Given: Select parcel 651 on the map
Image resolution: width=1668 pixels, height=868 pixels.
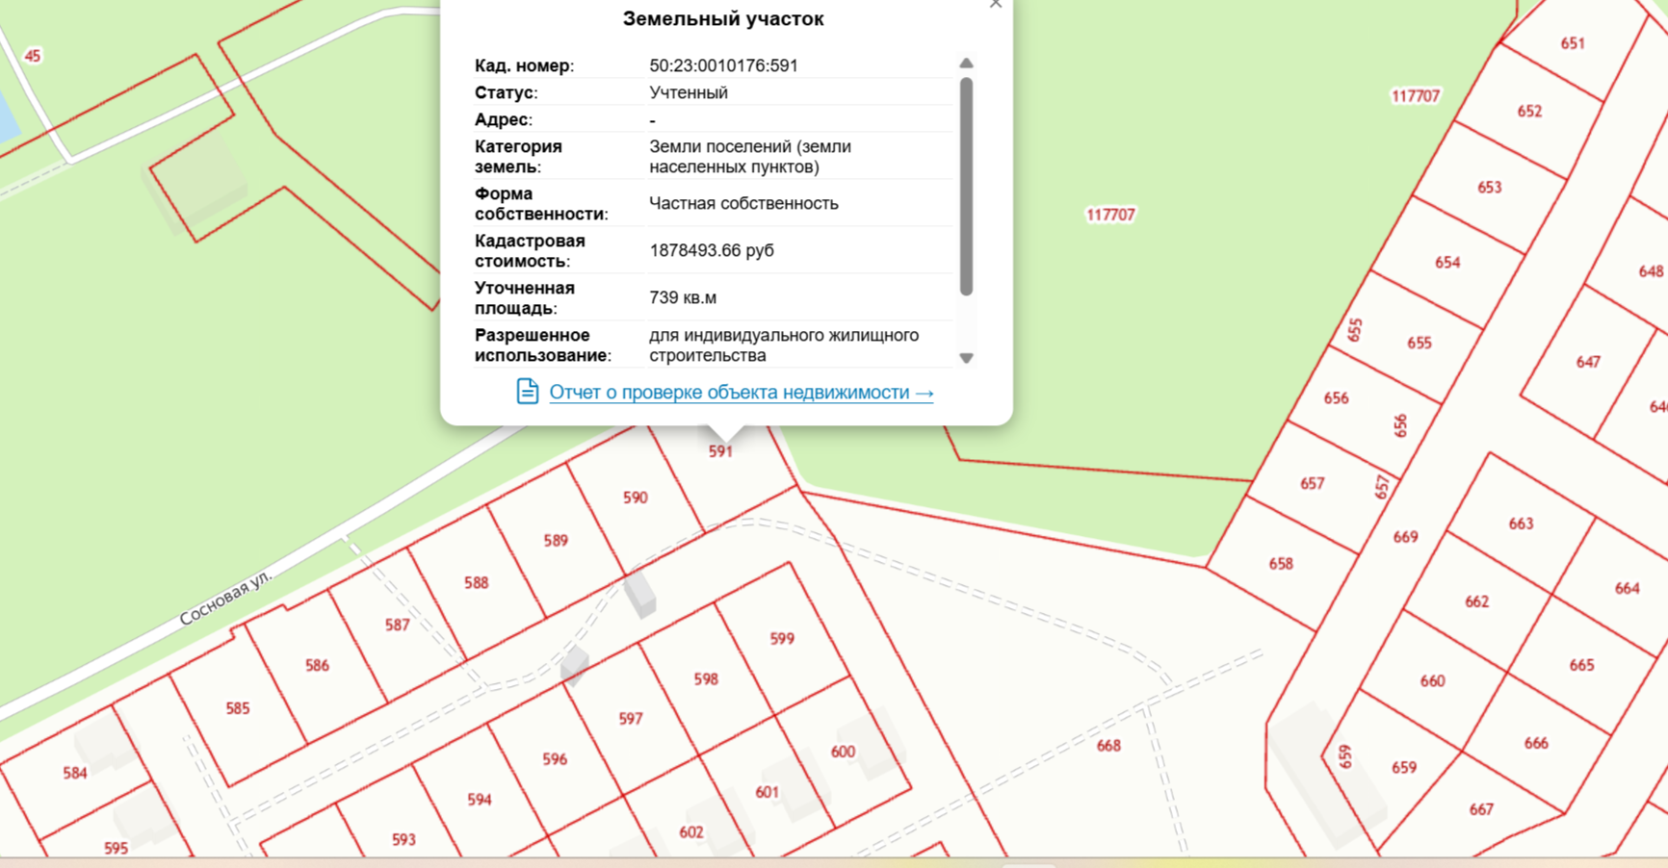Looking at the screenshot, I should coord(1573,43).
